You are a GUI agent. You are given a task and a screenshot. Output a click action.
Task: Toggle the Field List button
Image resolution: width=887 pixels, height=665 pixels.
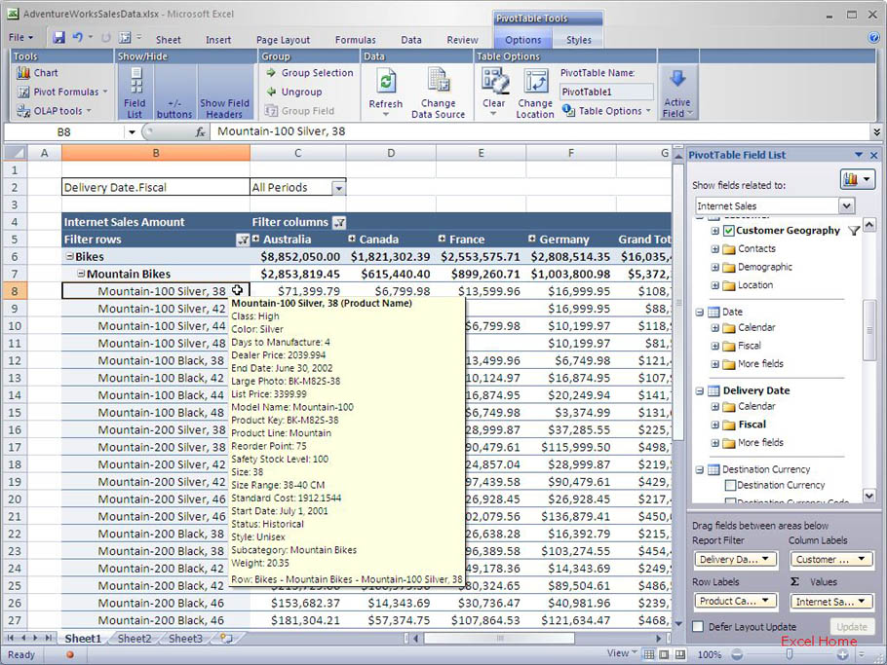(x=135, y=92)
